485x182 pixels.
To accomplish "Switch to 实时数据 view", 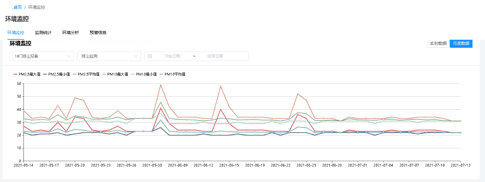I will coord(438,44).
